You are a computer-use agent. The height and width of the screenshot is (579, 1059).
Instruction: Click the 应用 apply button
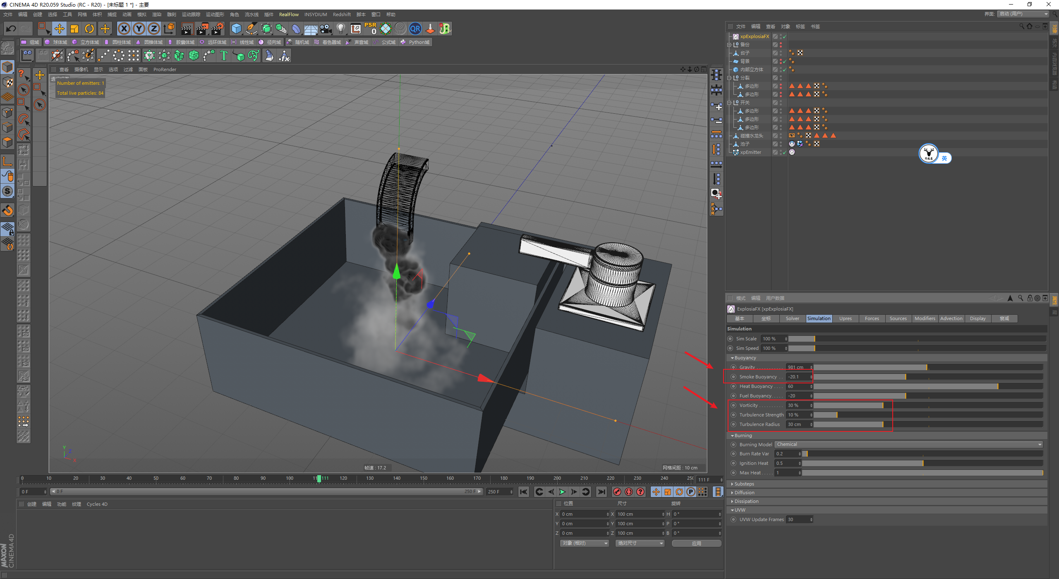(696, 543)
